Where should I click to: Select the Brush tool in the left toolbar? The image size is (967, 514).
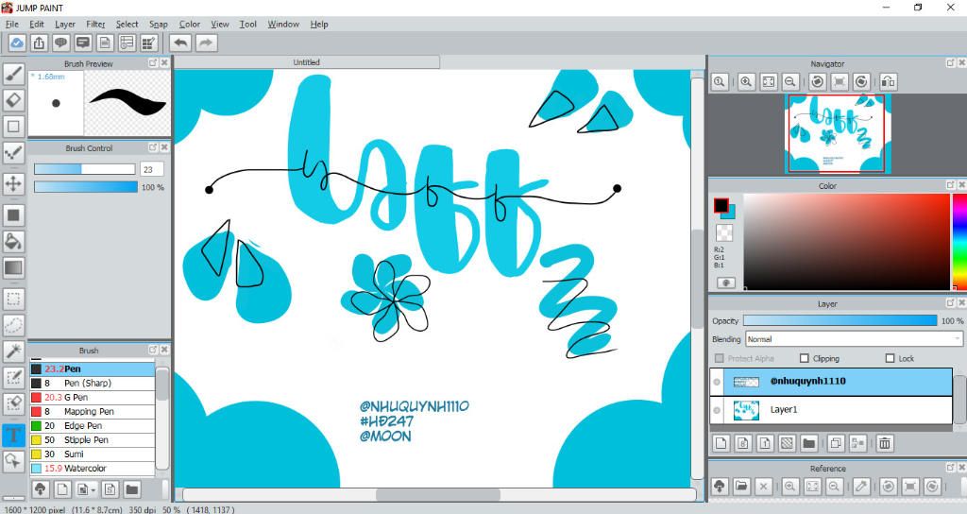click(13, 74)
